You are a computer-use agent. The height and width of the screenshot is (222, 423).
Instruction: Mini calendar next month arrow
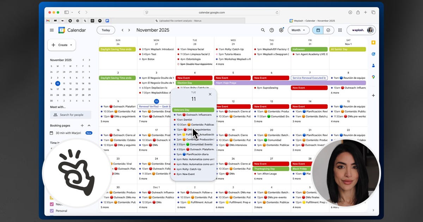point(90,60)
